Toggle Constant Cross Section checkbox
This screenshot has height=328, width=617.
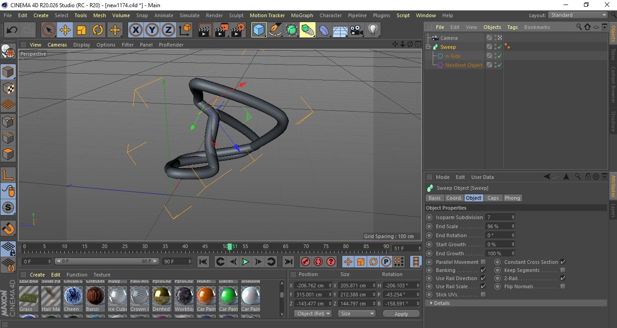click(x=563, y=262)
